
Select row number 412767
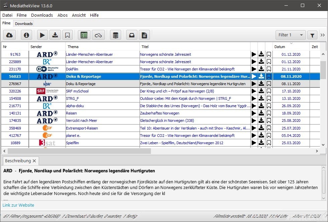15,136
